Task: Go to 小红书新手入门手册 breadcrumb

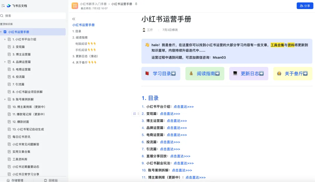Action: click(x=93, y=4)
